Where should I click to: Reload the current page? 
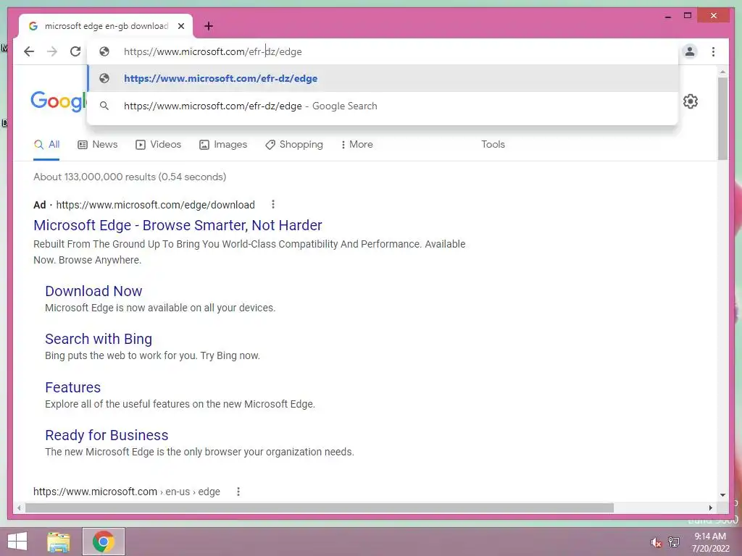75,51
